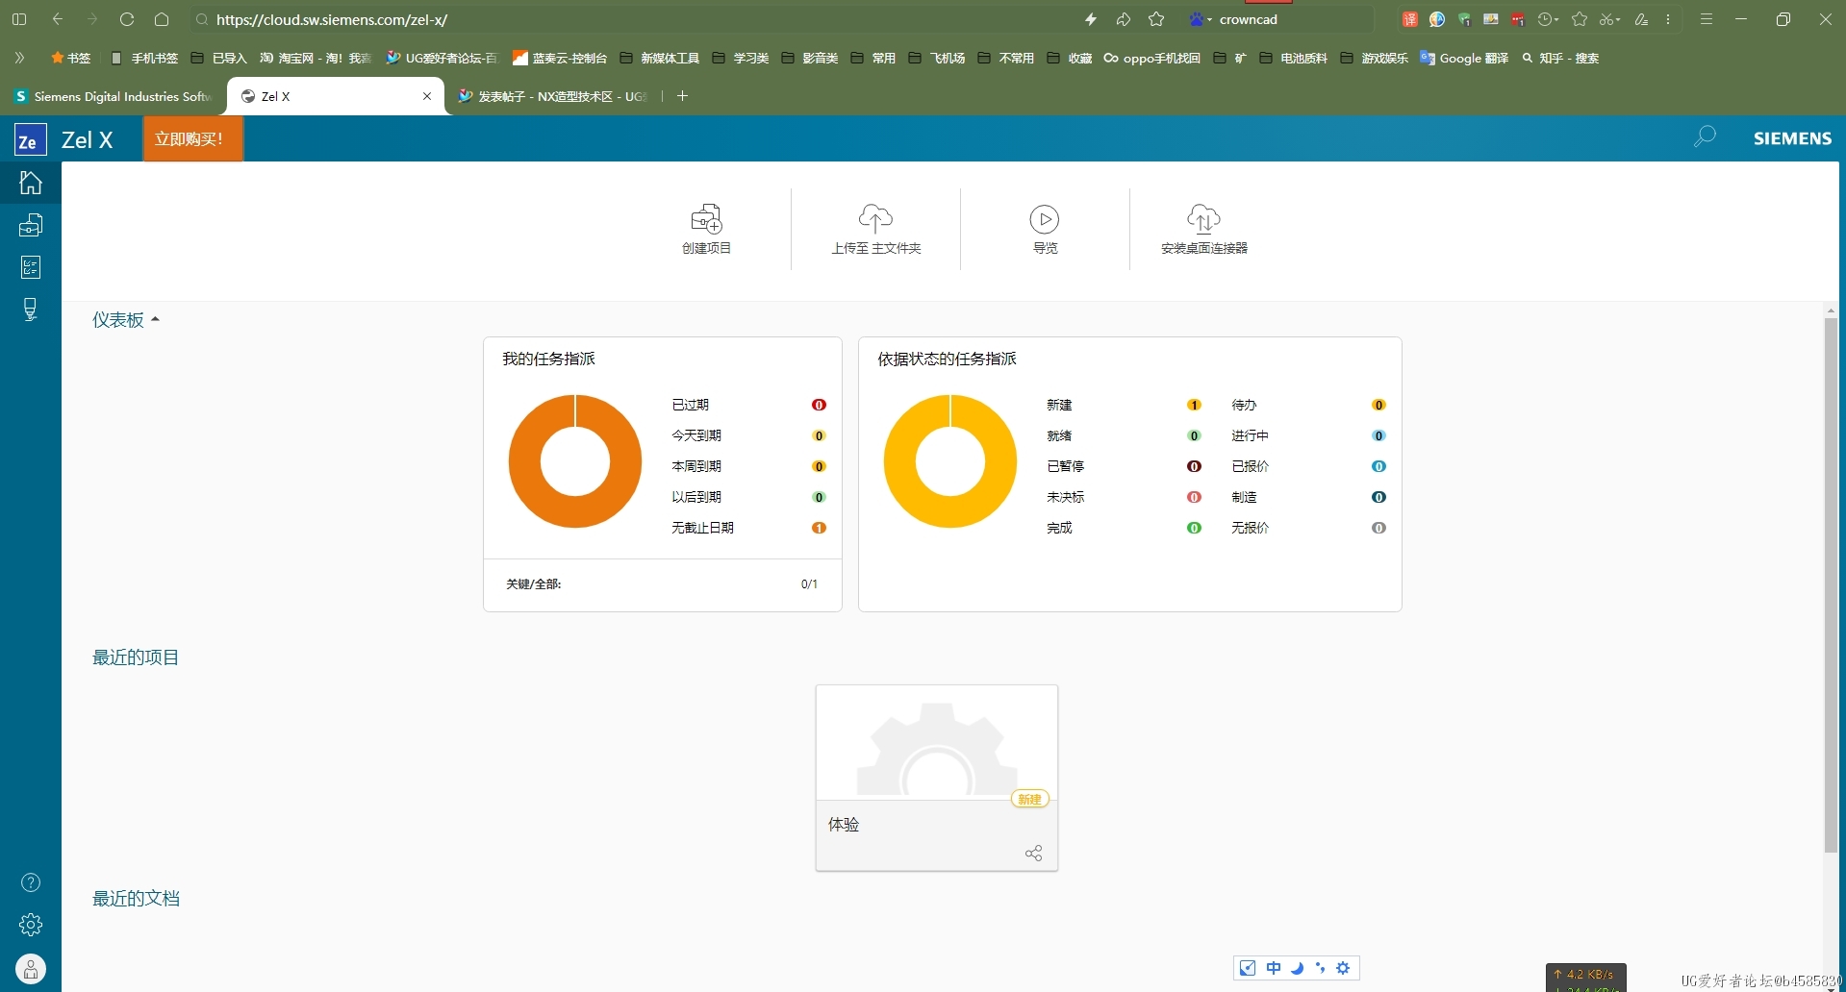Open the browser hamburger menu

[1707, 19]
